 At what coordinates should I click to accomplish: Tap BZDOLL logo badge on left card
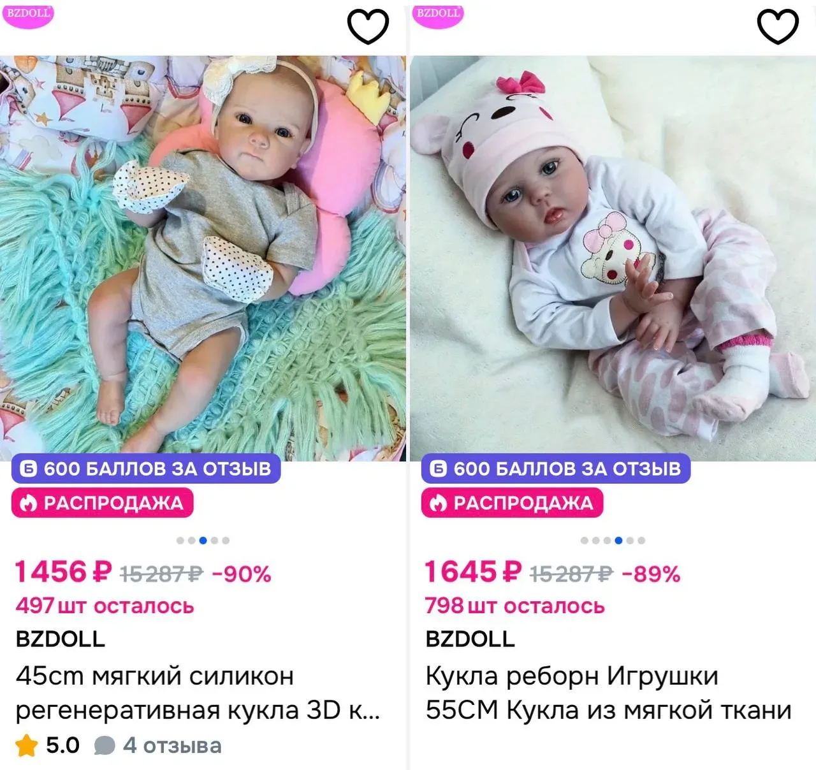(28, 14)
